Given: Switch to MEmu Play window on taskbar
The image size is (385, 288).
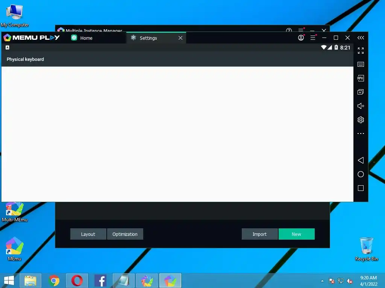Looking at the screenshot, I should 170,280.
